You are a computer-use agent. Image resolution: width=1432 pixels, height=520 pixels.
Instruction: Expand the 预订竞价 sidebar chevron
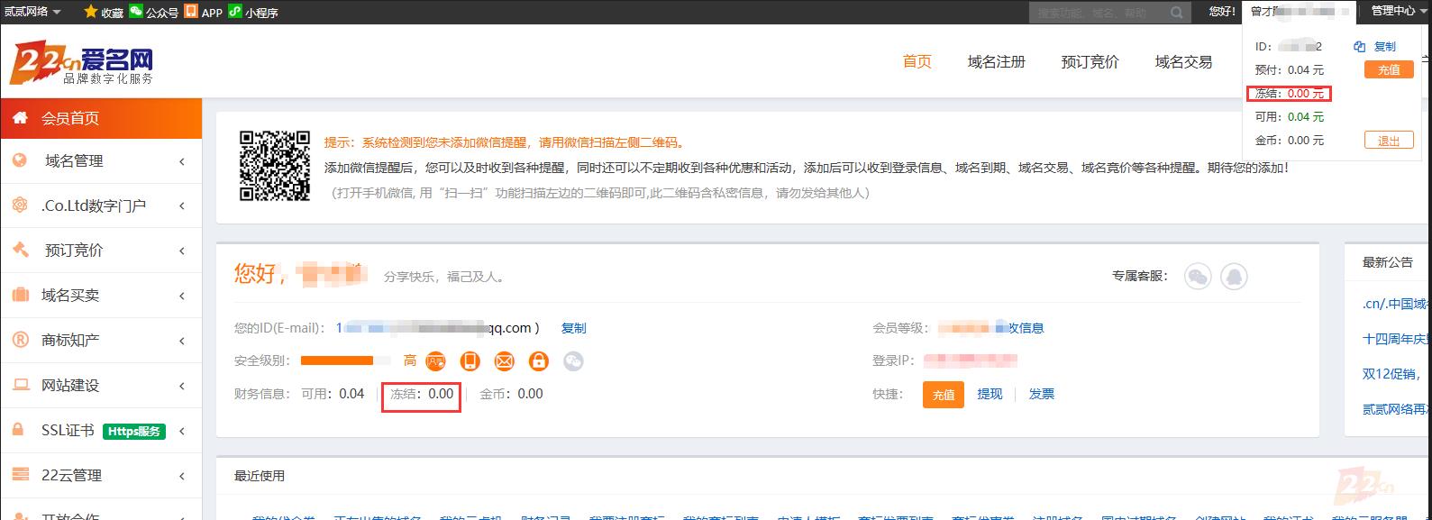click(182, 251)
